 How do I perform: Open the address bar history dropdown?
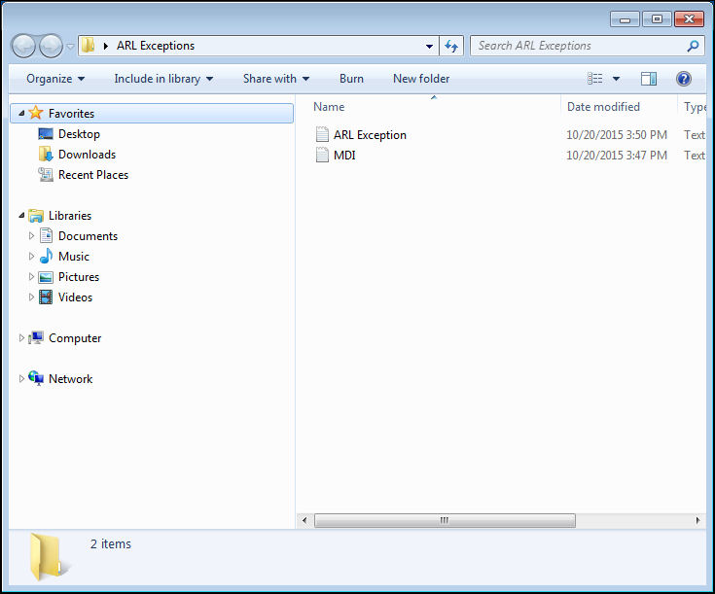point(429,46)
